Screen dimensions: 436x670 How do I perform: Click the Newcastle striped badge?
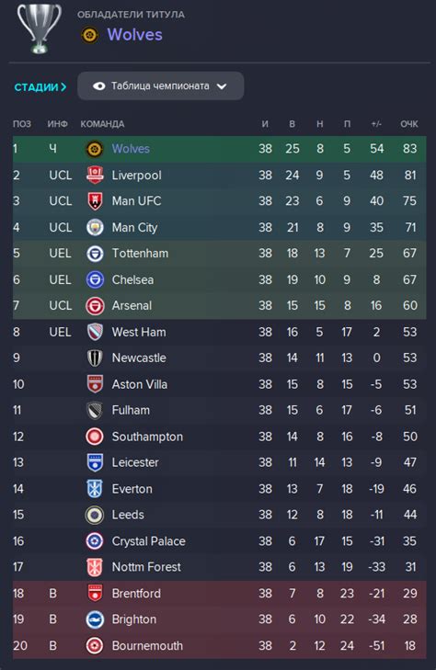95,358
